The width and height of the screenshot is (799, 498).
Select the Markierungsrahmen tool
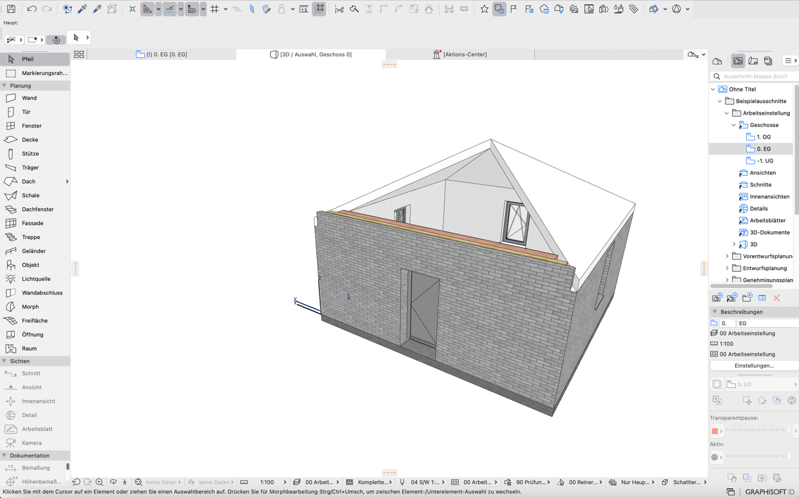pyautogui.click(x=35, y=73)
